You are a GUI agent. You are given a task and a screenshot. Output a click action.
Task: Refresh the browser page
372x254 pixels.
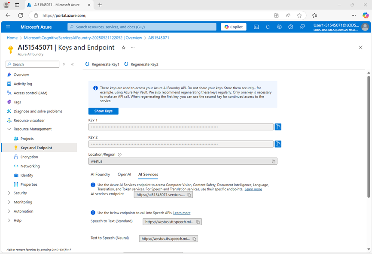21,15
